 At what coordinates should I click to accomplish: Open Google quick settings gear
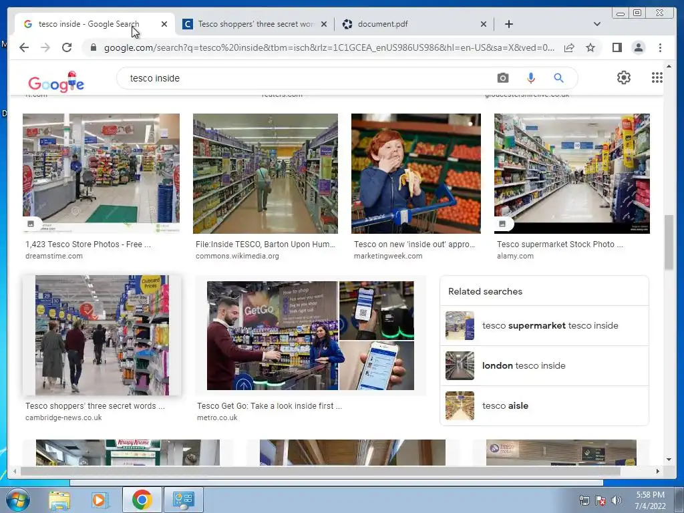(x=624, y=77)
